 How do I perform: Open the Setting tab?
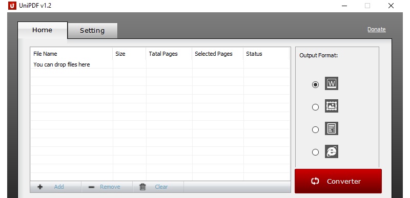pyautogui.click(x=92, y=31)
